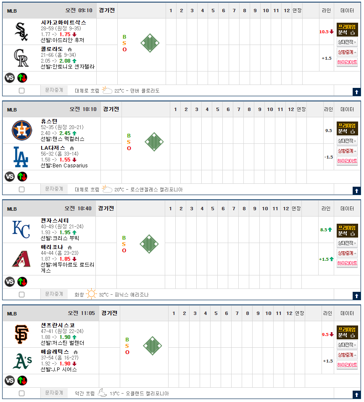Click 문자중계 tab in the Colorado game
This screenshot has width=364, height=402.
click(54, 90)
